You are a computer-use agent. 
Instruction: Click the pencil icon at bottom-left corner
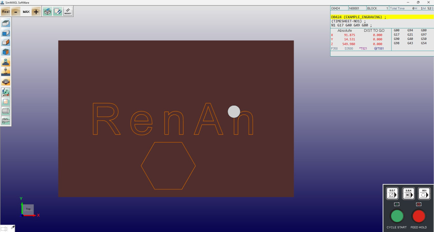pos(12,228)
